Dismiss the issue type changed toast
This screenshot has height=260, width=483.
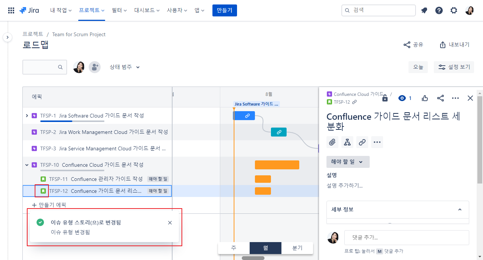[170, 223]
